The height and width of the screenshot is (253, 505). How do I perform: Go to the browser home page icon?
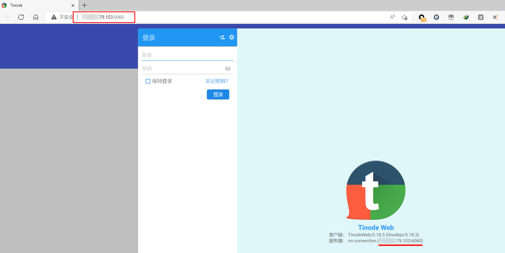pos(36,17)
